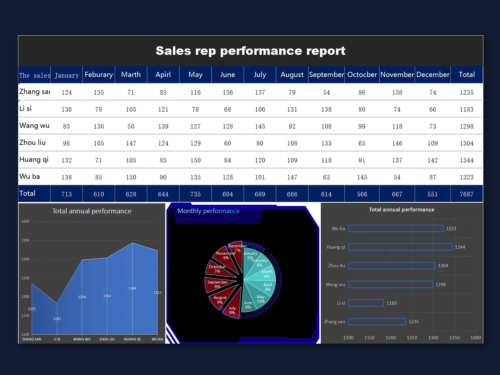Select Wu ba's total of 1323 in the table
Screen dimensions: 500x375
467,177
